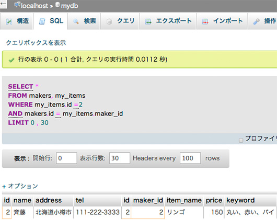The width and height of the screenshot is (277, 220).
Task: Click the cell containing 111-222-3333
Action: tap(98, 212)
